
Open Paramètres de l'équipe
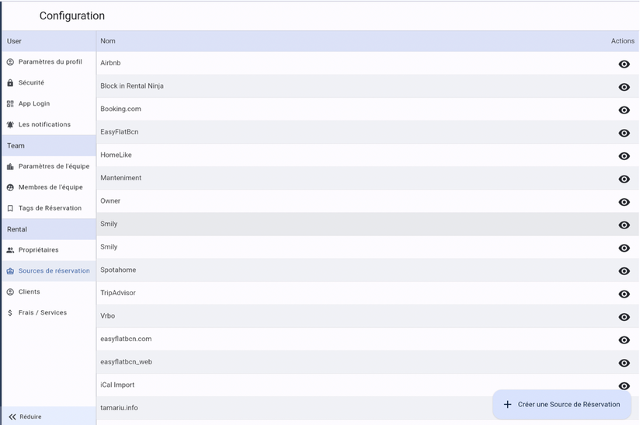pyautogui.click(x=49, y=166)
